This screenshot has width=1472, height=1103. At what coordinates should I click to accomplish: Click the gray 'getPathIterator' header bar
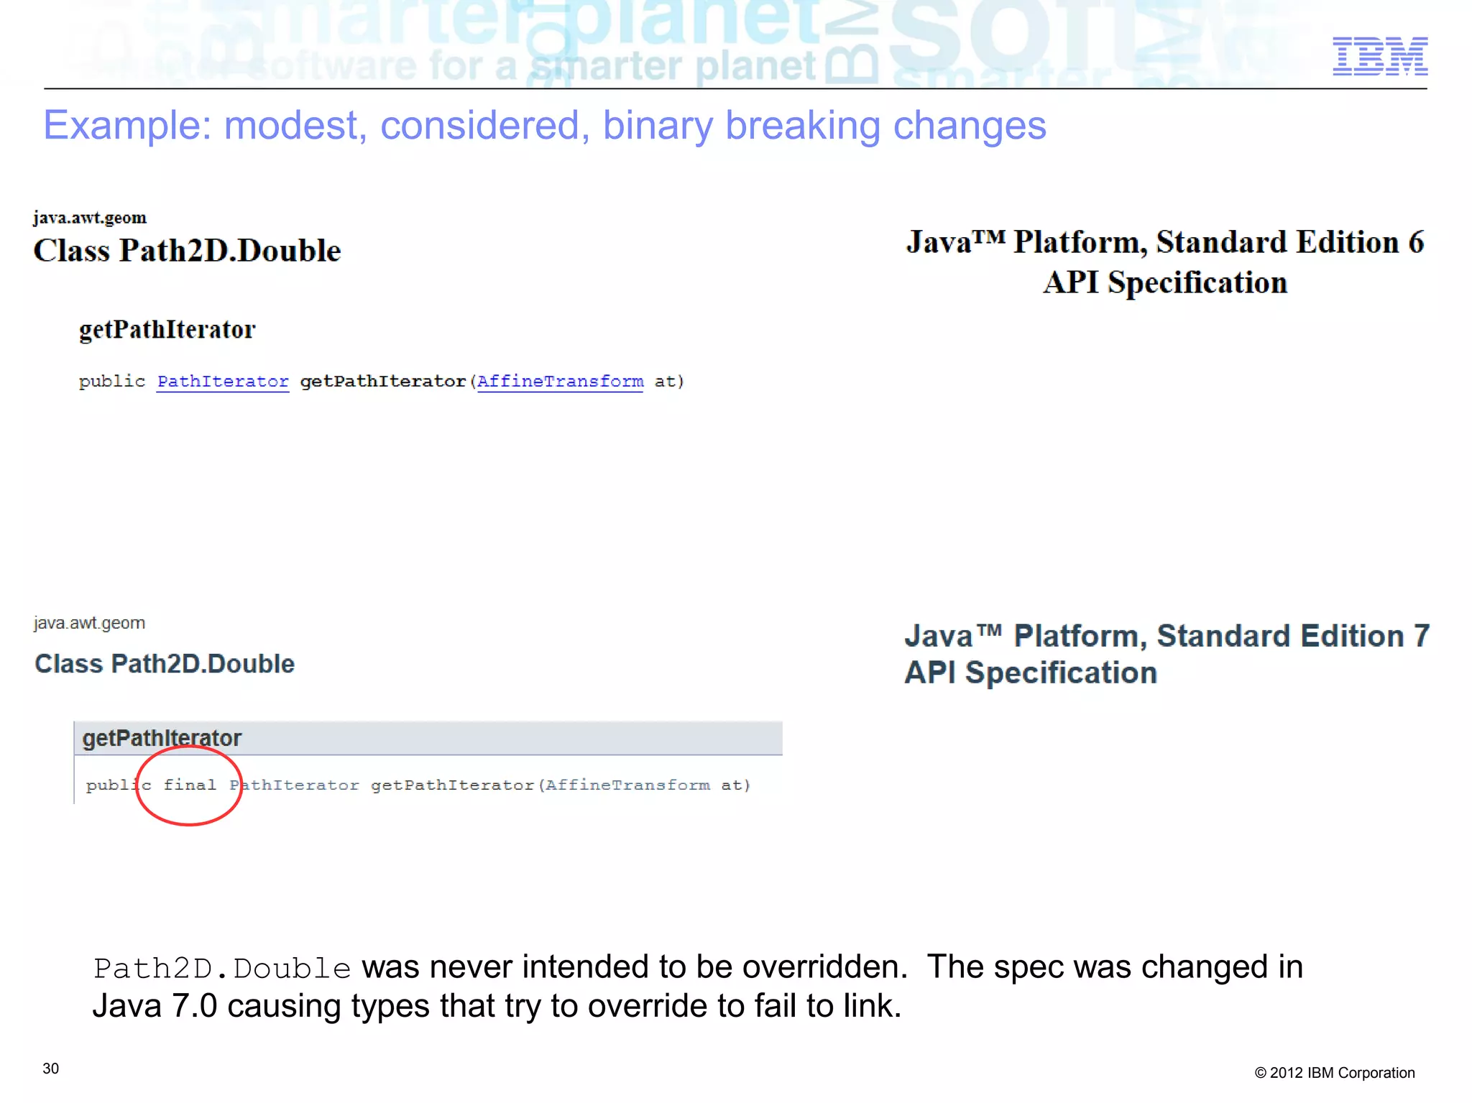click(428, 738)
